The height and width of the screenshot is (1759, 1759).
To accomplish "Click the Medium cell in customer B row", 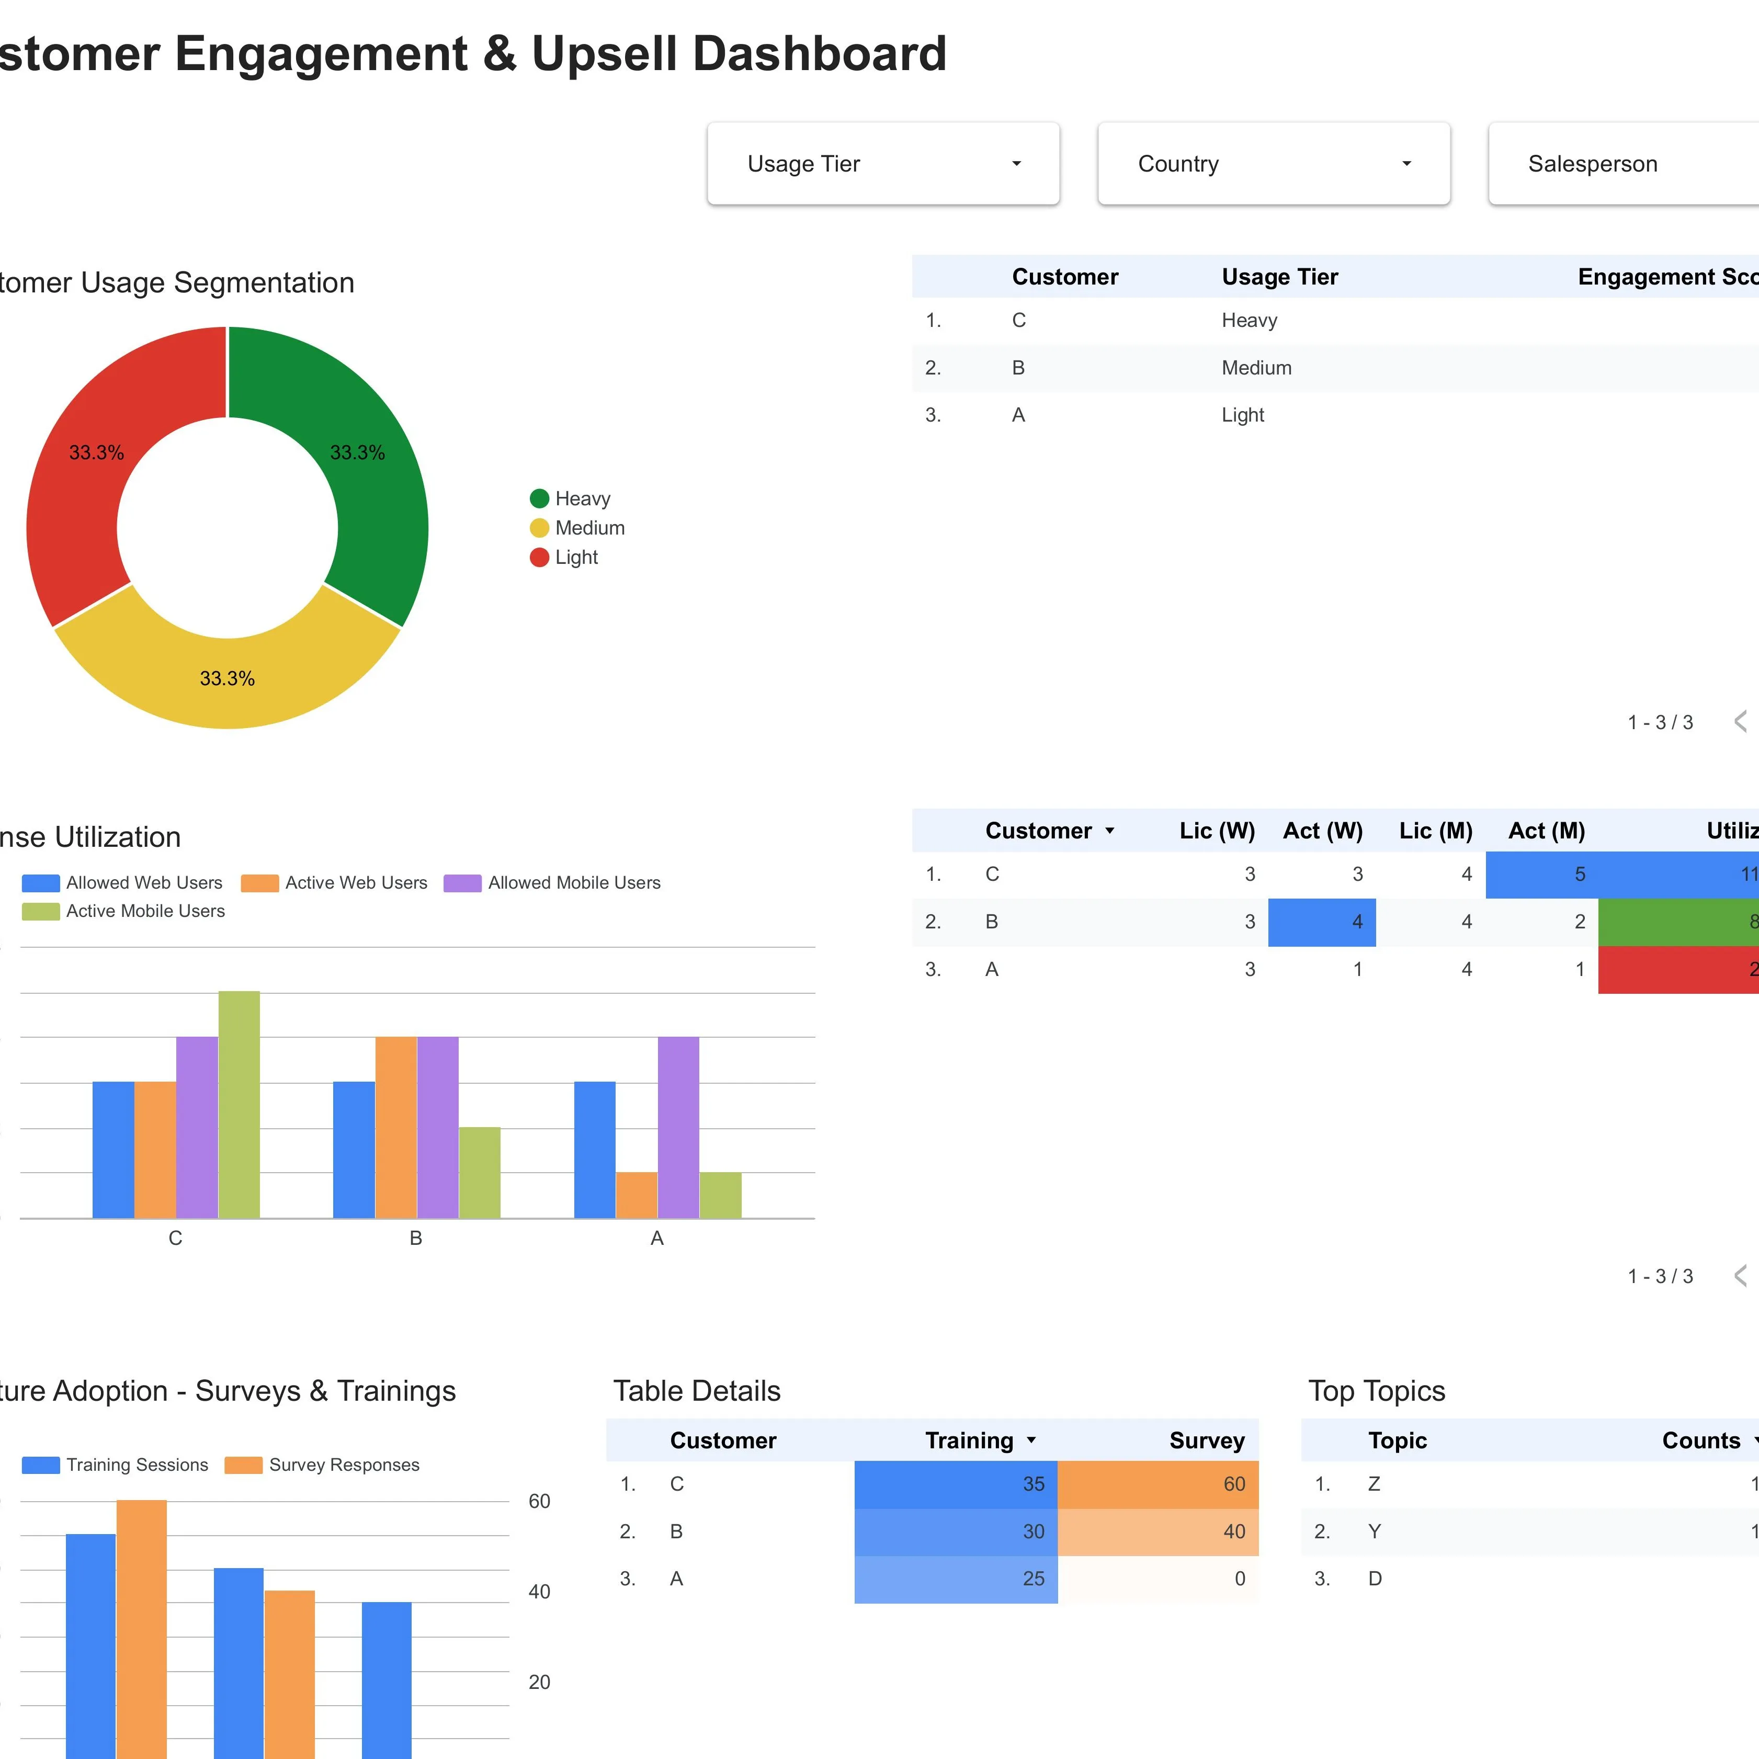I will click(1256, 368).
